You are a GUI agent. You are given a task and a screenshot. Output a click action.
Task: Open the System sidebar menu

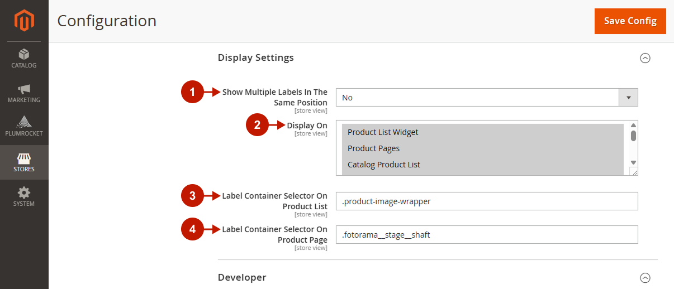[x=24, y=197]
